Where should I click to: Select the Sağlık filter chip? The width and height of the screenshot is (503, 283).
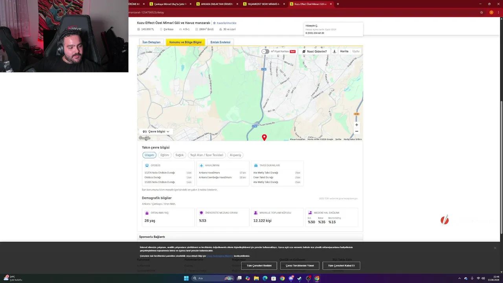click(x=180, y=155)
